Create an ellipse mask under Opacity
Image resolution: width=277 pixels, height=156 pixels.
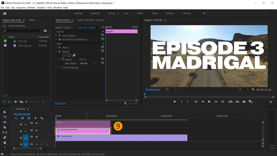point(64,55)
